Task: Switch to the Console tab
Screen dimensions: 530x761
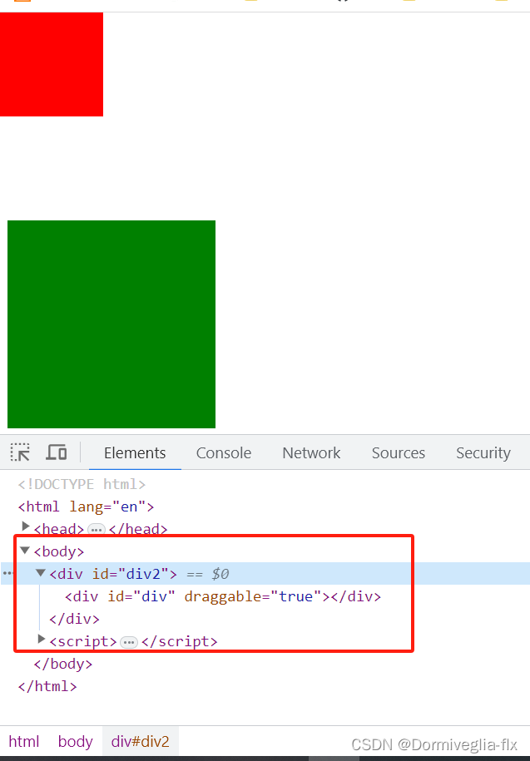Action: coord(224,452)
